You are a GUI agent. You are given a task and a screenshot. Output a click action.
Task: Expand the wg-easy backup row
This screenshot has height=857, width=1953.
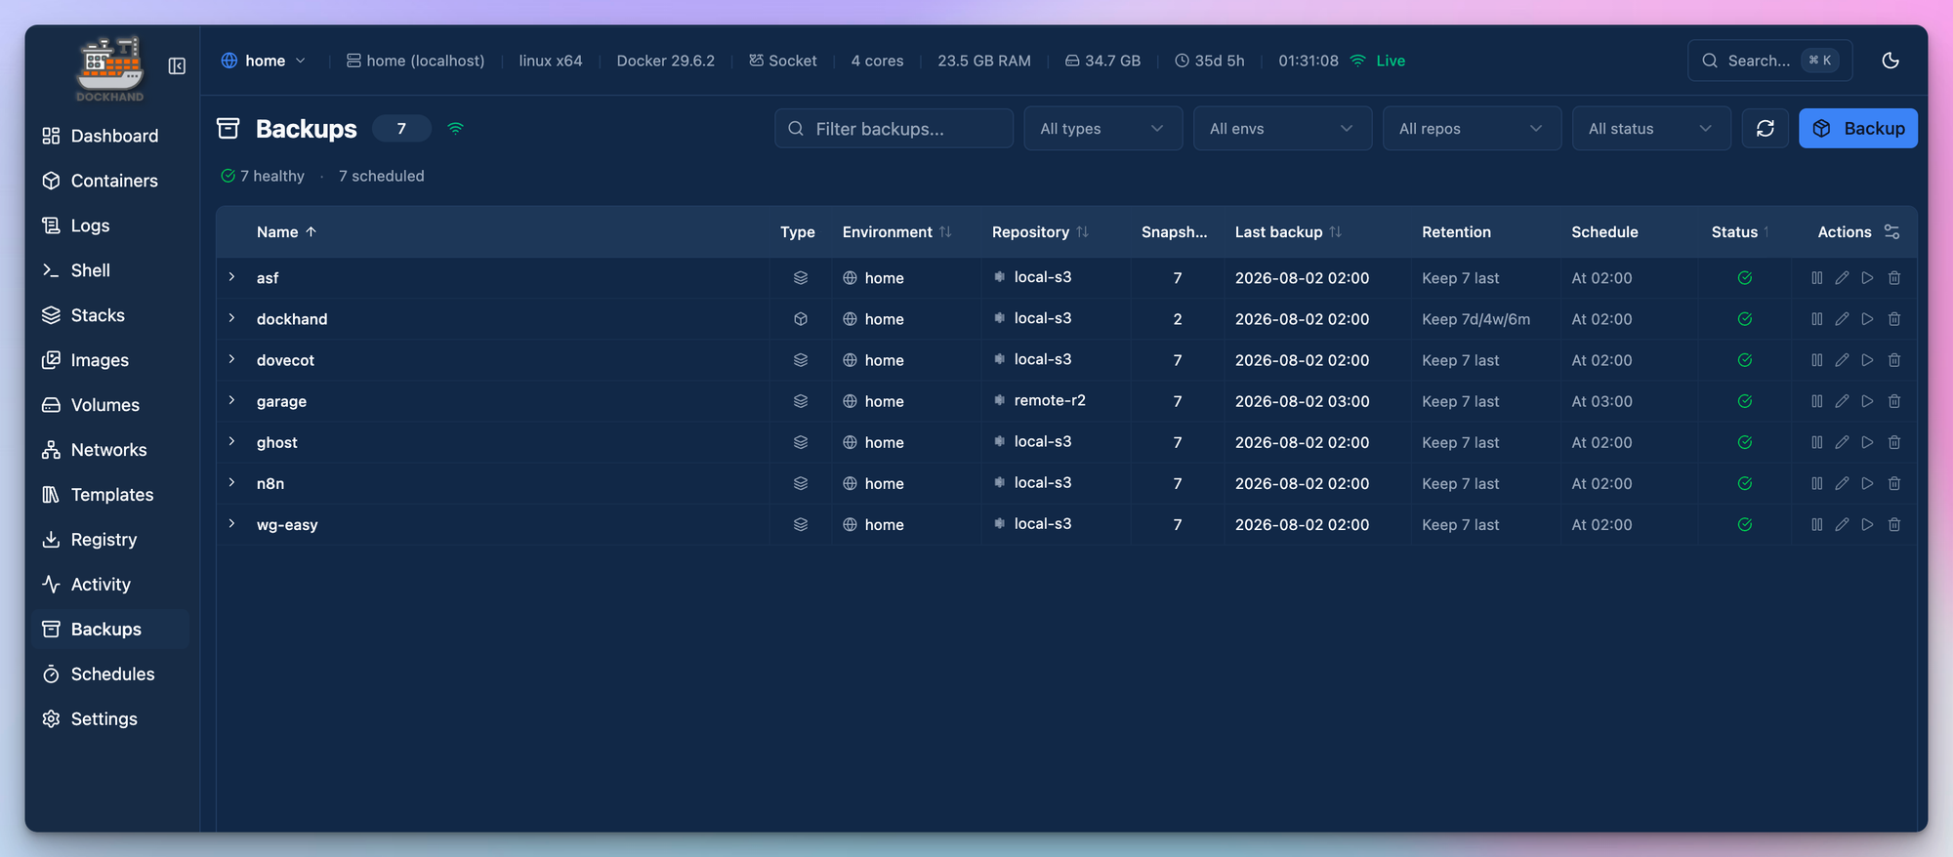(231, 523)
